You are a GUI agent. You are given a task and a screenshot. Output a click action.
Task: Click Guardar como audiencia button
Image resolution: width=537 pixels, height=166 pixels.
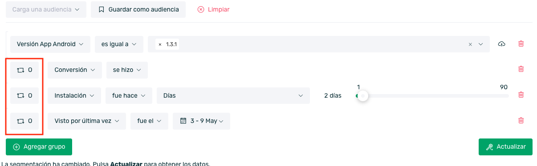(138, 9)
